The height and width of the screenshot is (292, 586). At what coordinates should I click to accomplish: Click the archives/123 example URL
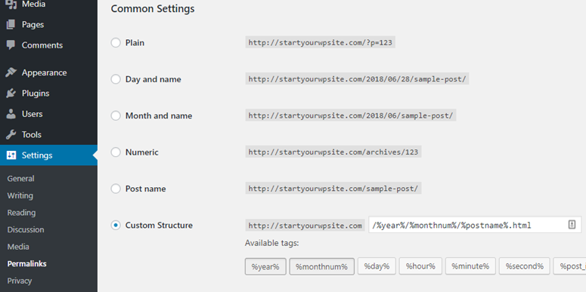tap(333, 152)
